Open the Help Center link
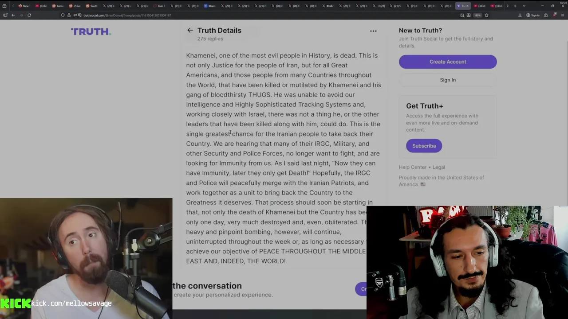Viewport: 568px width, 319px height. point(413,167)
